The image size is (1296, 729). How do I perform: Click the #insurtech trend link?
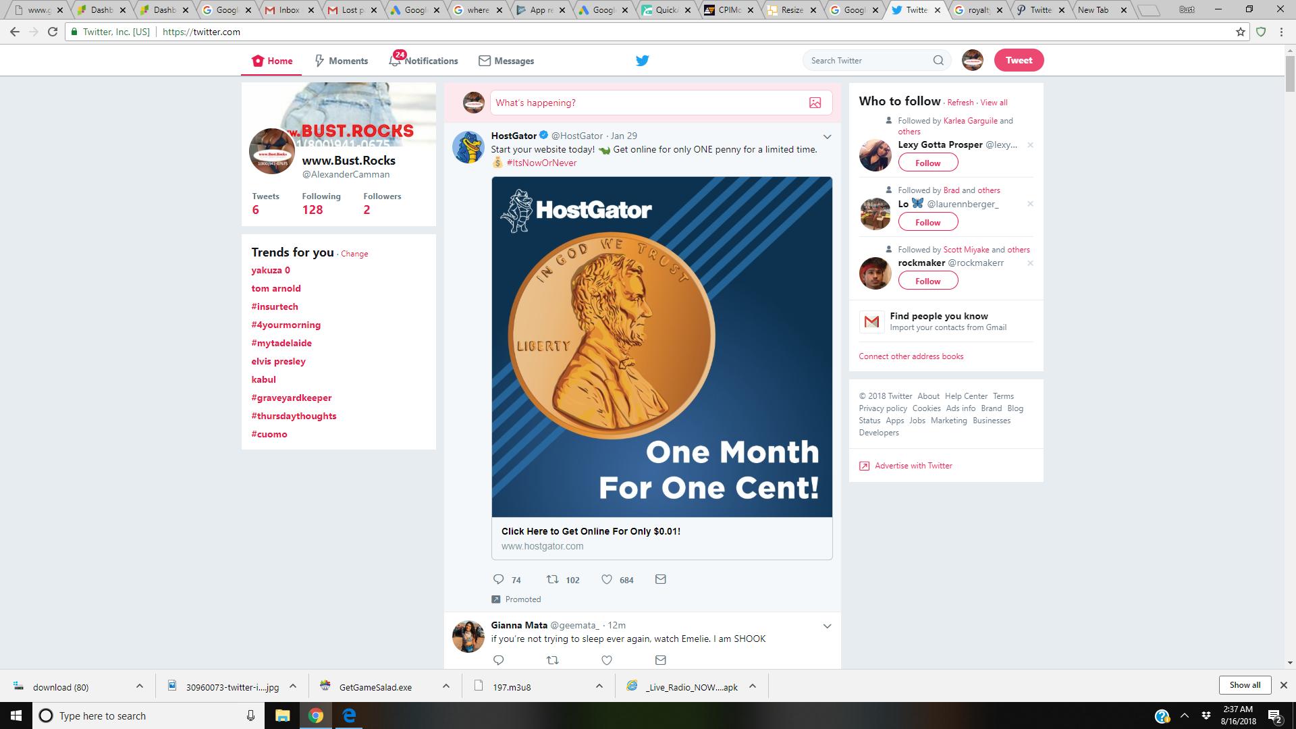click(275, 306)
